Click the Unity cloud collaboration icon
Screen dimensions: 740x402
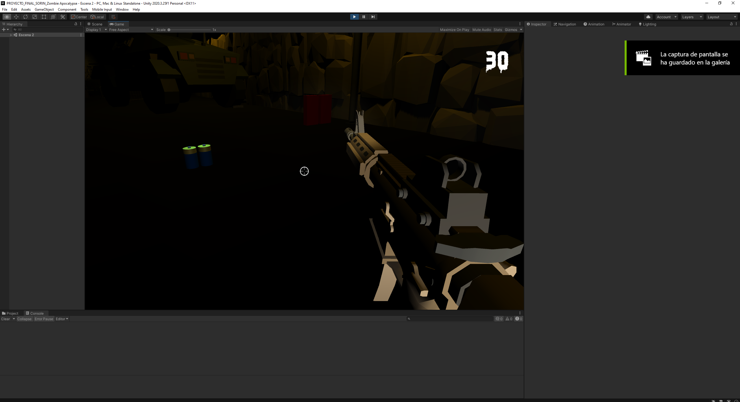648,17
